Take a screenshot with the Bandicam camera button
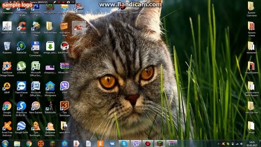 68,2
